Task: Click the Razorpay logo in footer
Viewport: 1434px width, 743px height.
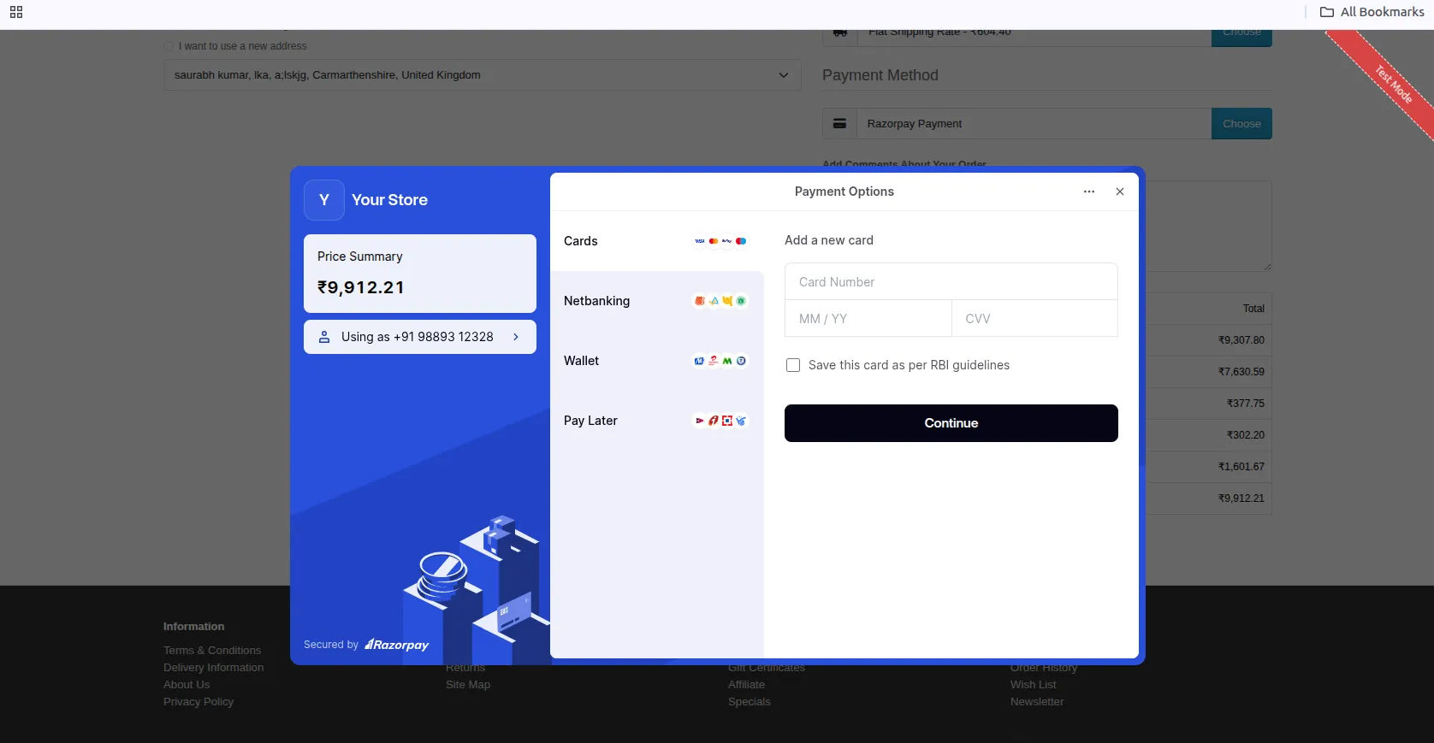Action: [397, 645]
